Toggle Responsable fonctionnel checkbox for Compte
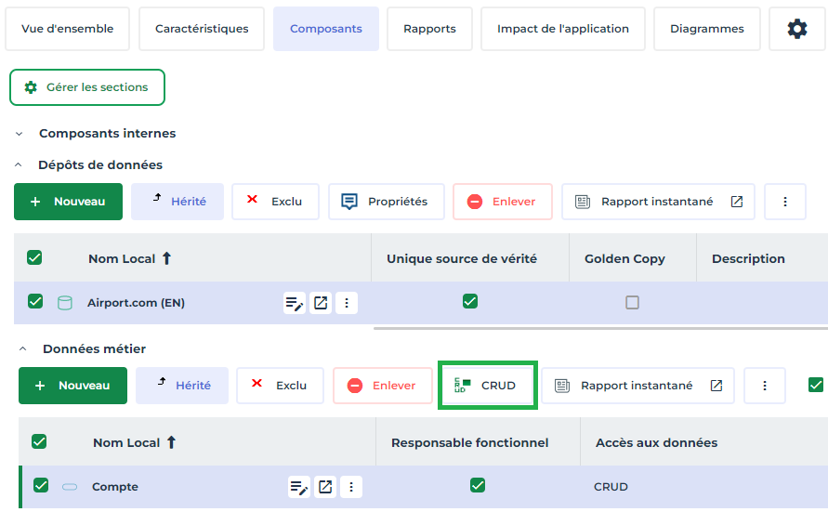828x512 pixels. tap(478, 485)
